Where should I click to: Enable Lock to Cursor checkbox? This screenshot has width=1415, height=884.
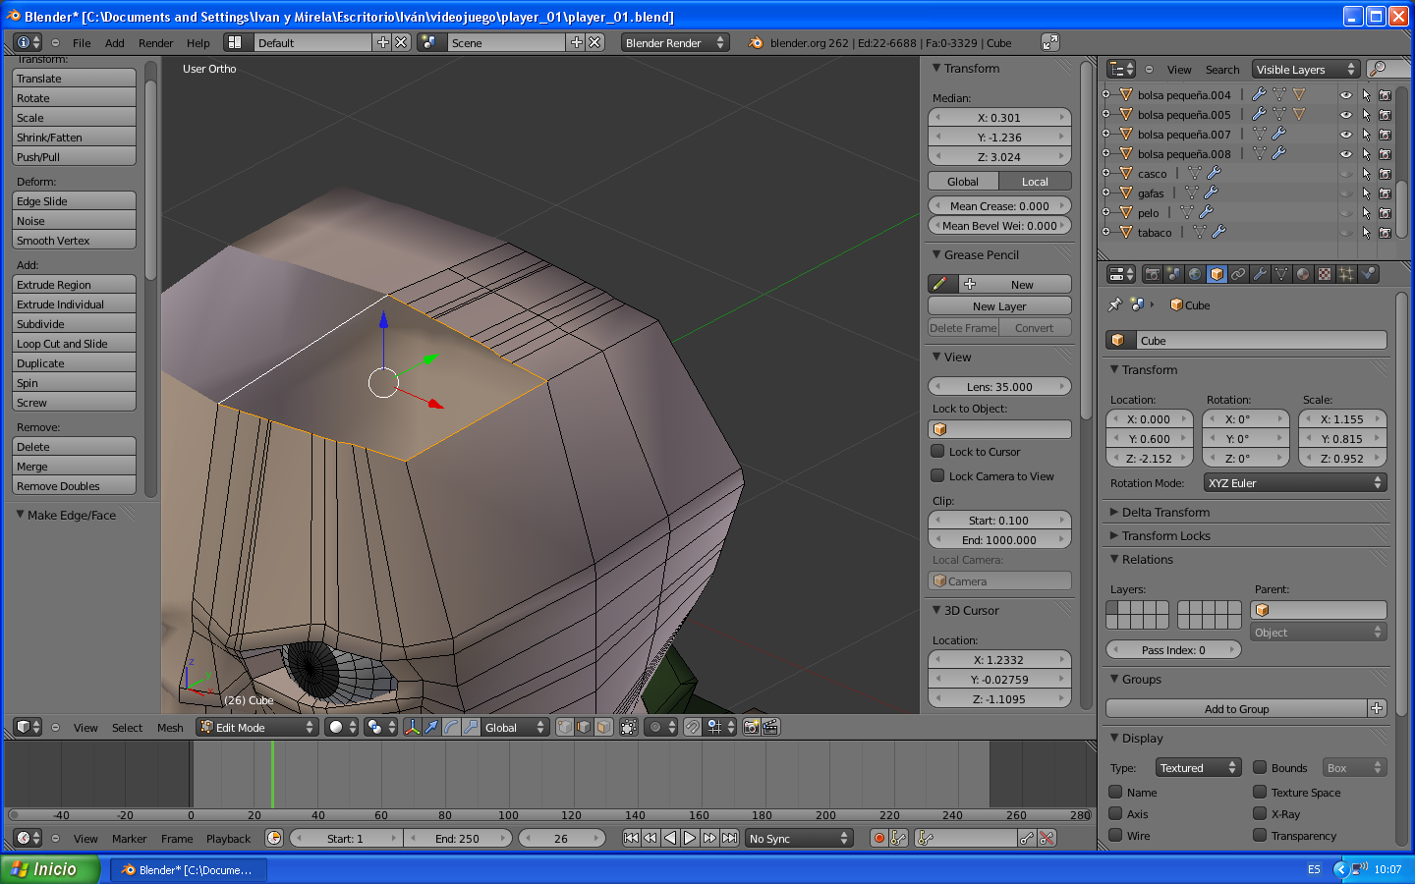coord(938,452)
